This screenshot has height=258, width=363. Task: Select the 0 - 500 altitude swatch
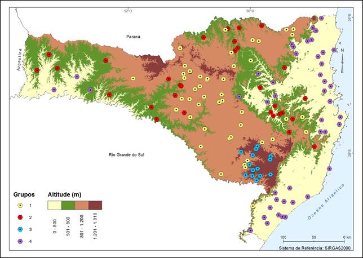[55, 205]
